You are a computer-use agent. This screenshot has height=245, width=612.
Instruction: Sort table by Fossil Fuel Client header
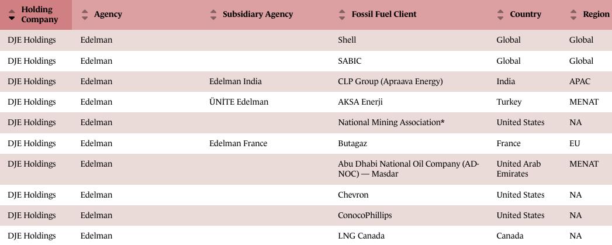(x=377, y=15)
